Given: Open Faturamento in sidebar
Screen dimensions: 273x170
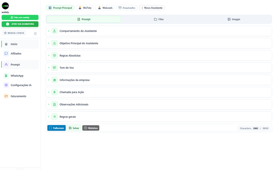Looking at the screenshot, I should click(20, 96).
